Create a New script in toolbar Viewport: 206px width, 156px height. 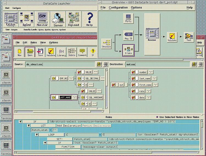[19, 52]
